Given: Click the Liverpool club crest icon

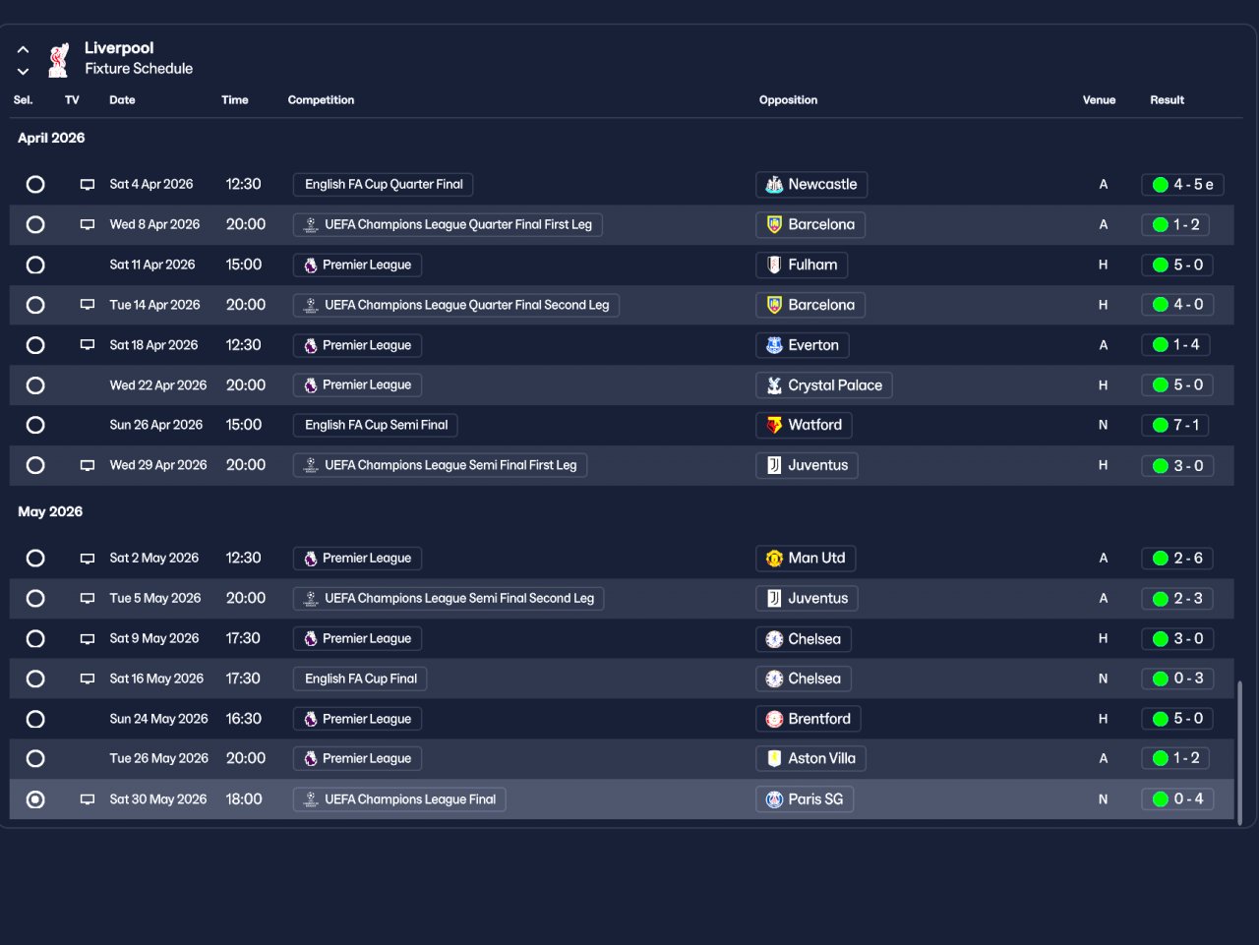Looking at the screenshot, I should 59,59.
